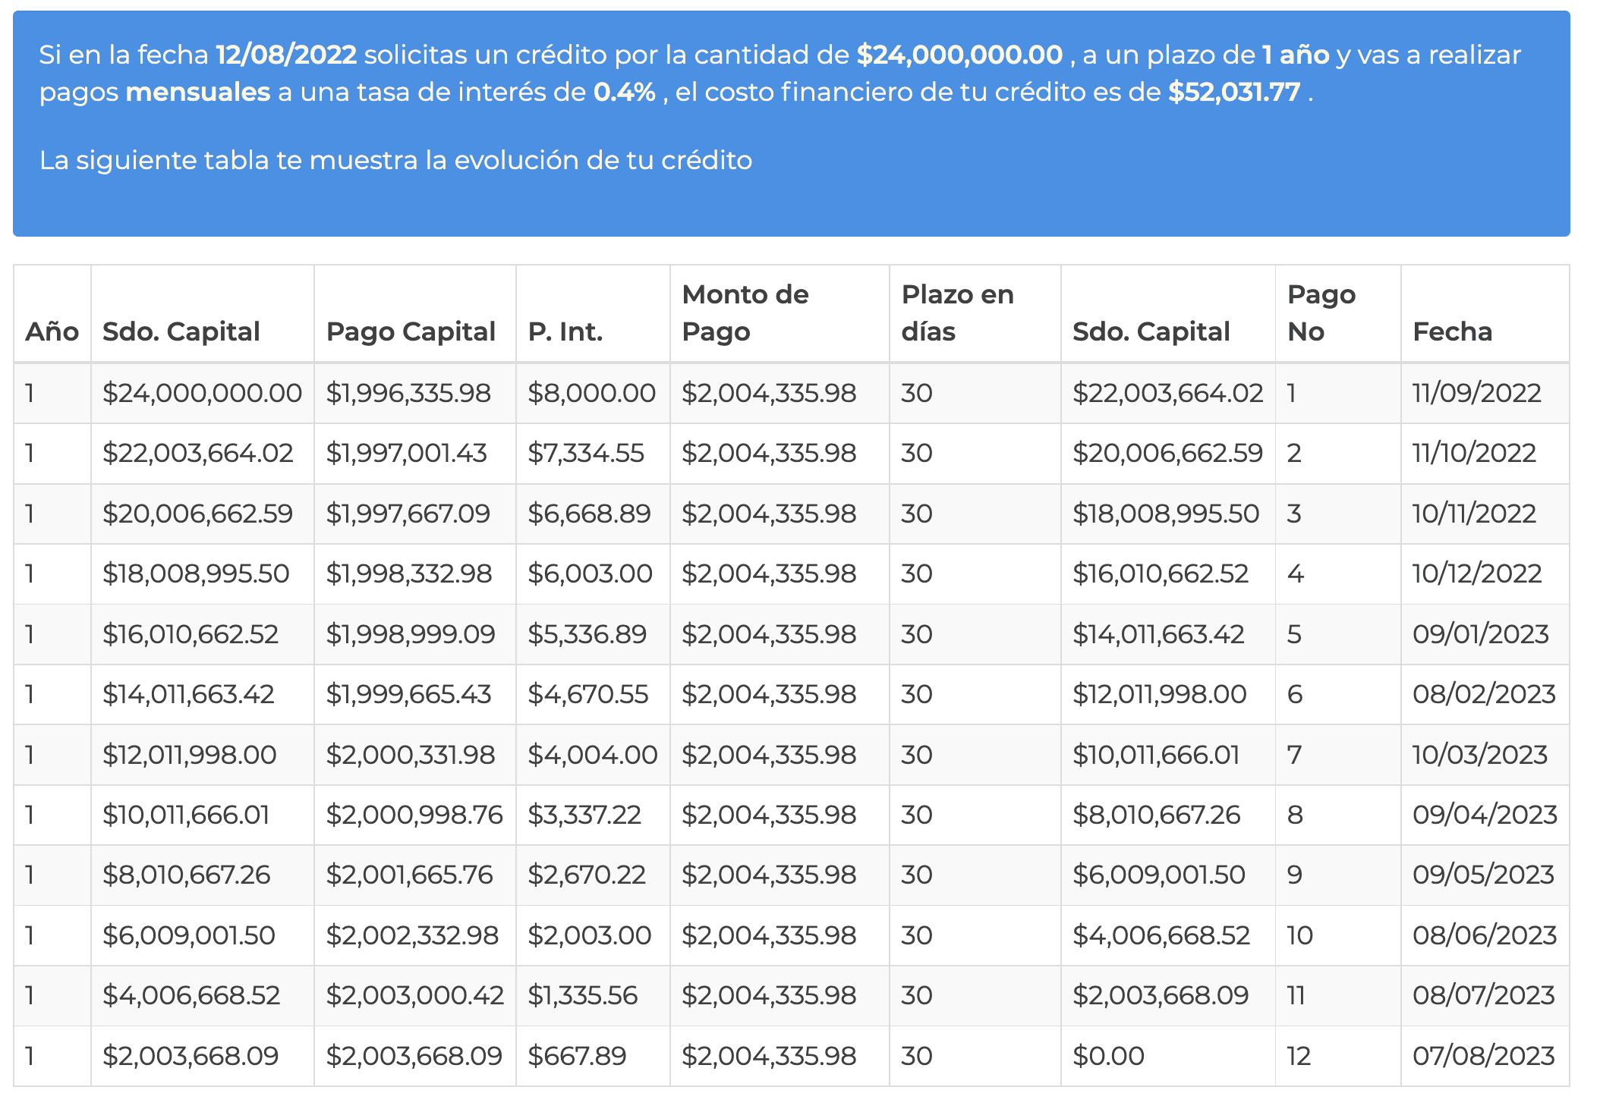
Task: Click the date 08/07/2023
Action: coord(1484,995)
